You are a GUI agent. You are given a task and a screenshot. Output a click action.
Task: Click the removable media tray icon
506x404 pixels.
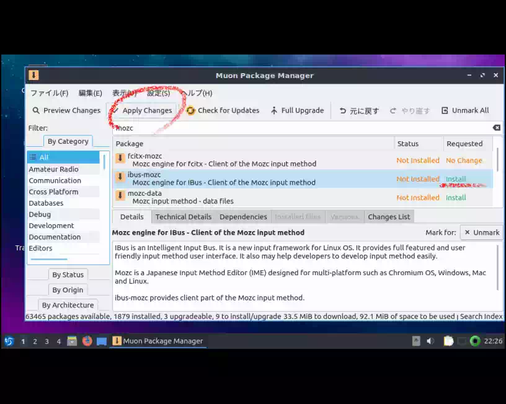click(x=416, y=341)
